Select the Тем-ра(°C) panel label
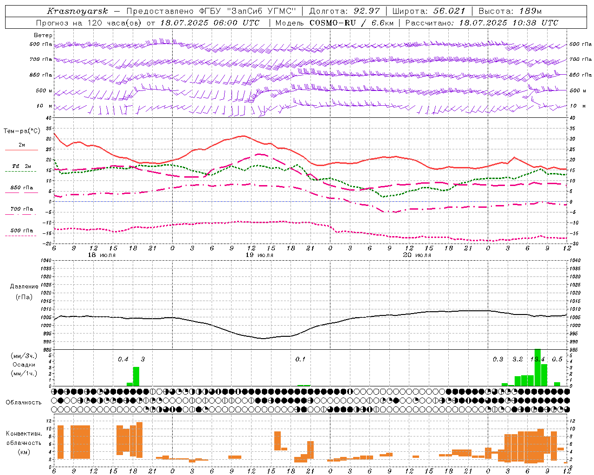Image resolution: width=594 pixels, height=475 pixels. coord(22,131)
